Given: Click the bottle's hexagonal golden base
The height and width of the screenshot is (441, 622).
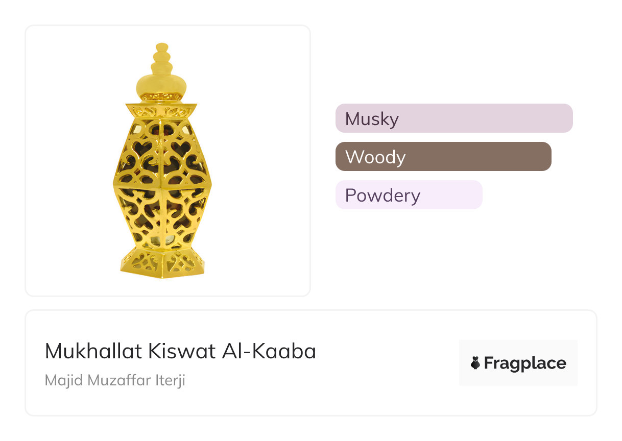Looking at the screenshot, I should 162,263.
